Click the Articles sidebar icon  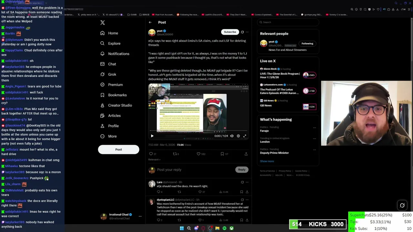[x=102, y=116]
